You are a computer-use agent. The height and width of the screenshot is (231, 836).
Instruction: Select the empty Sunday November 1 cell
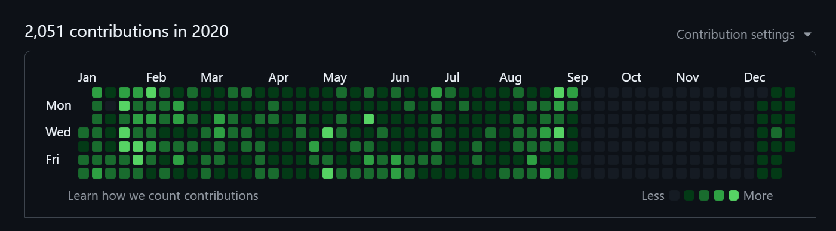[681, 92]
